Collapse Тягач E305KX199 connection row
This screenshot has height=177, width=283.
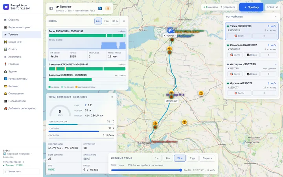(87, 31)
